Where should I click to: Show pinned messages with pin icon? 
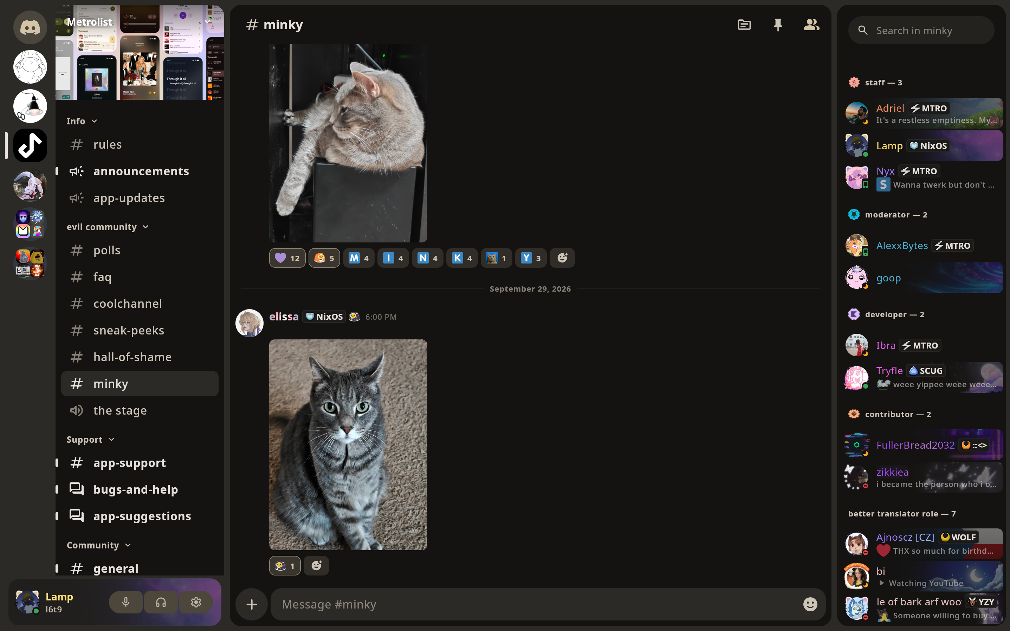(778, 25)
